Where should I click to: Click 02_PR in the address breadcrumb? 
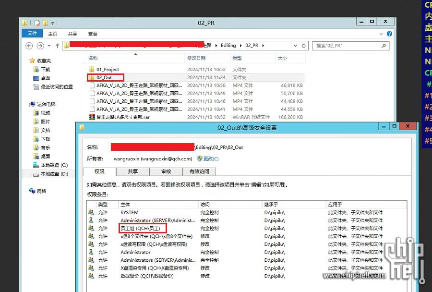coord(252,46)
